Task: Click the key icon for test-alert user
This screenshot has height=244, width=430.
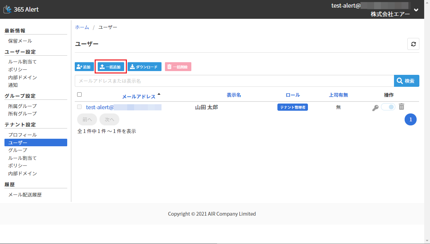Action: tap(375, 108)
